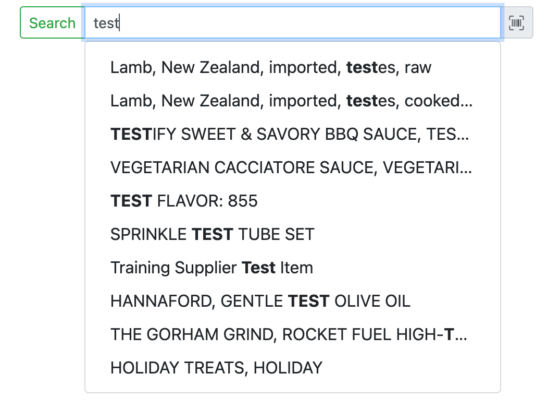Select TEST FLAVOR: 855 from suggestions
Image resolution: width=548 pixels, height=410 pixels.
183,200
